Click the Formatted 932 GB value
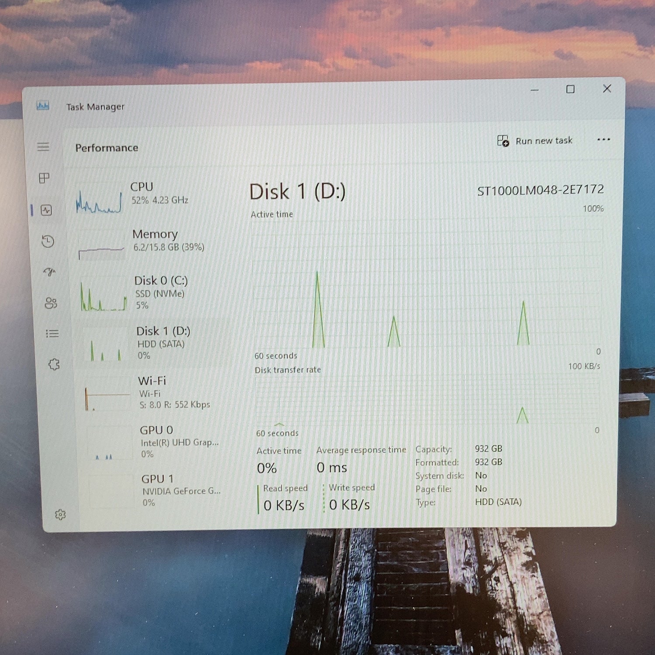This screenshot has width=655, height=655. [x=489, y=462]
